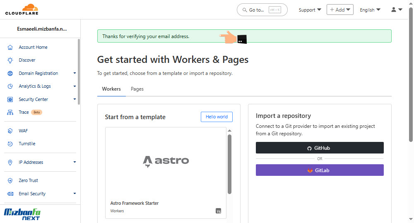Image resolution: width=414 pixels, height=223 pixels.
Task: Click the Turnstile icon
Action: [10, 144]
